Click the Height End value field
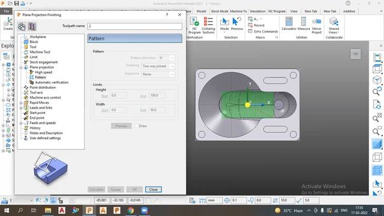 157,95
